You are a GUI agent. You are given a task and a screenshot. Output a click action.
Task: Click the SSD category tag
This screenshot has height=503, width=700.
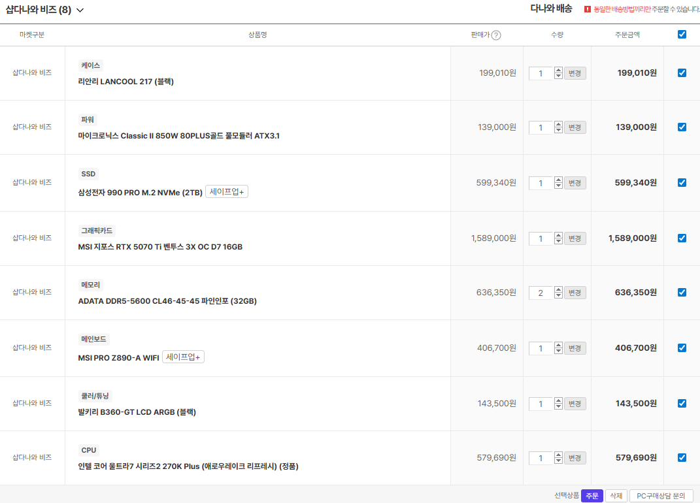tap(88, 174)
